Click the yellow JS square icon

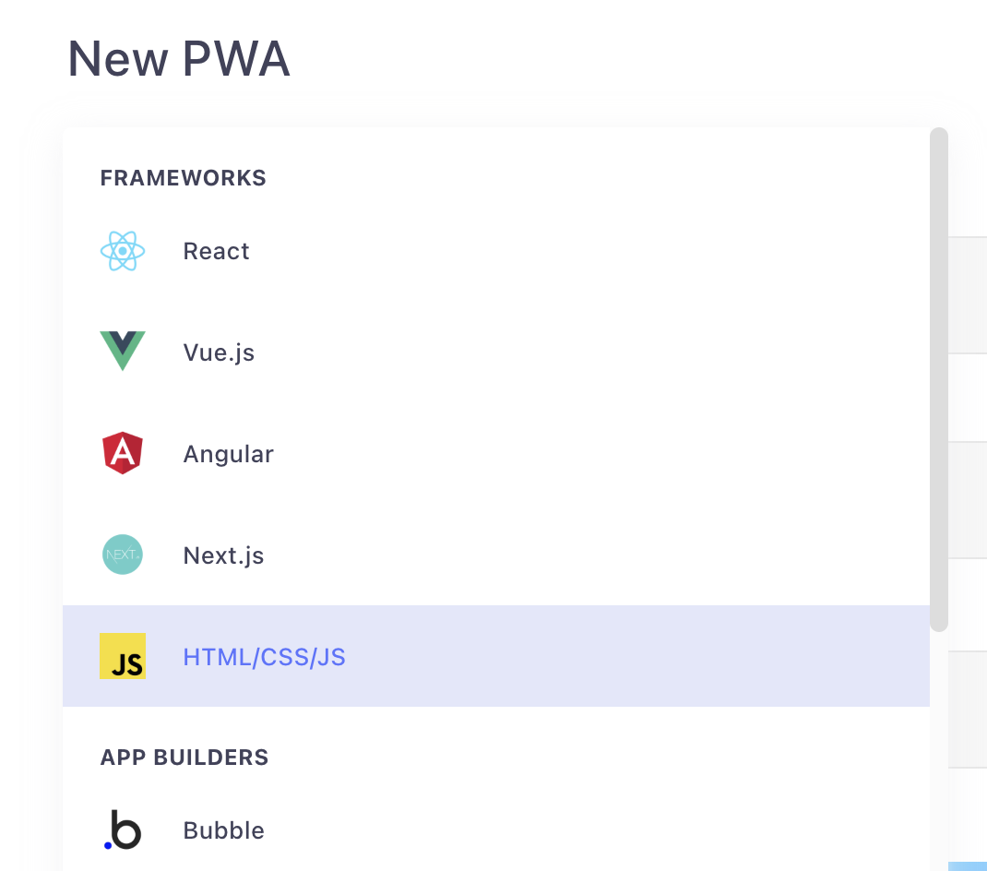(123, 656)
